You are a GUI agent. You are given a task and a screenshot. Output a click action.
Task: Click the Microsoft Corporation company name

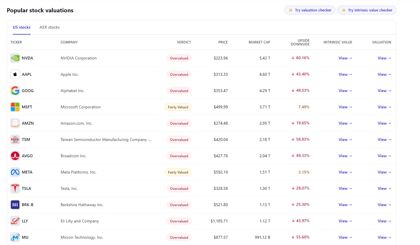pos(81,107)
